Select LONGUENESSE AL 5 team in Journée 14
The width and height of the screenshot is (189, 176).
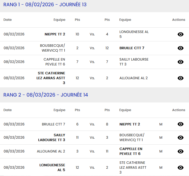click(x=52, y=168)
